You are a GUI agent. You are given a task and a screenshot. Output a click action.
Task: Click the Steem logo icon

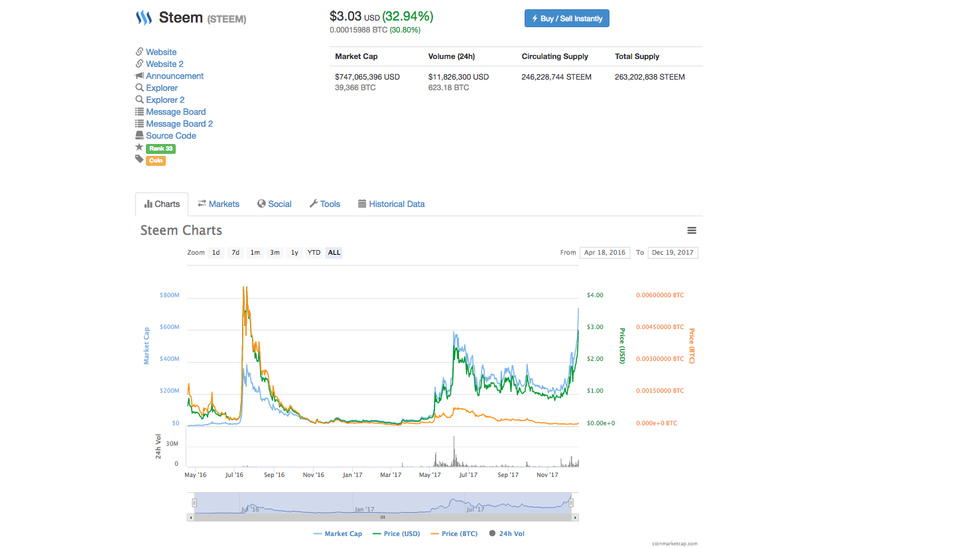click(144, 18)
